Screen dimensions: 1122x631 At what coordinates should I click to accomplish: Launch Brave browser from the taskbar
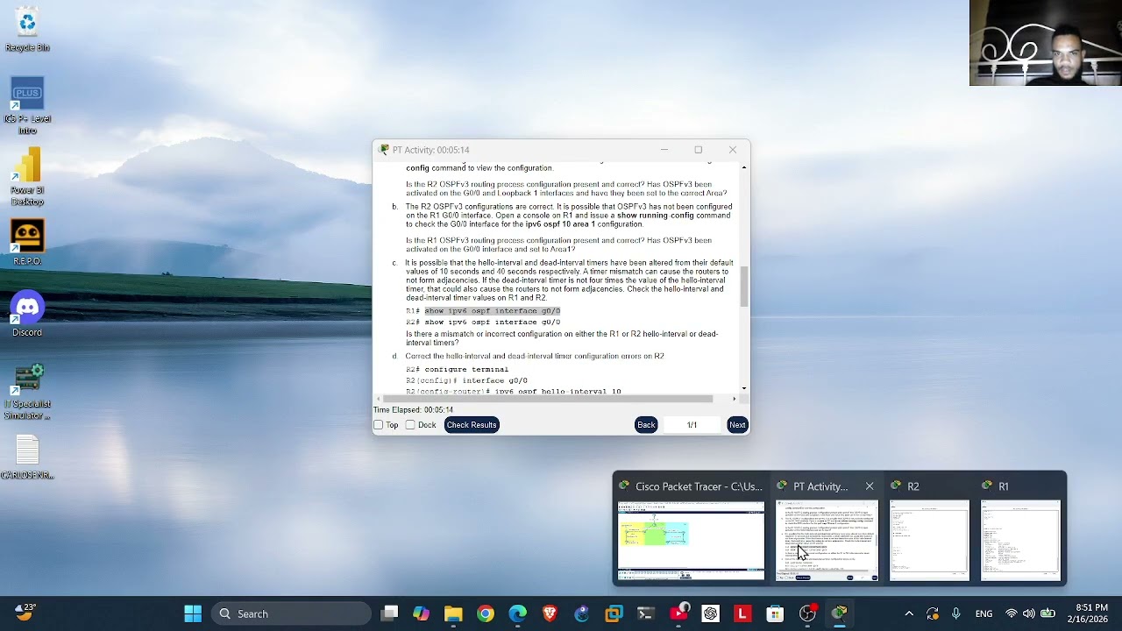pos(550,613)
